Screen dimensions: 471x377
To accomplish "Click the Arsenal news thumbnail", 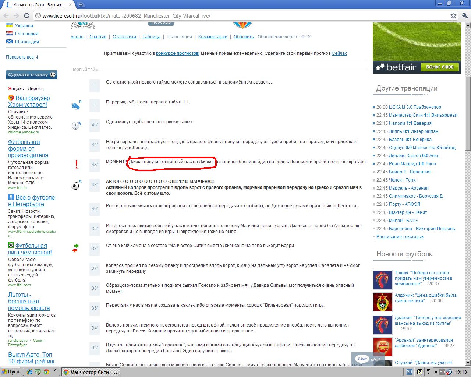I will (382, 347).
